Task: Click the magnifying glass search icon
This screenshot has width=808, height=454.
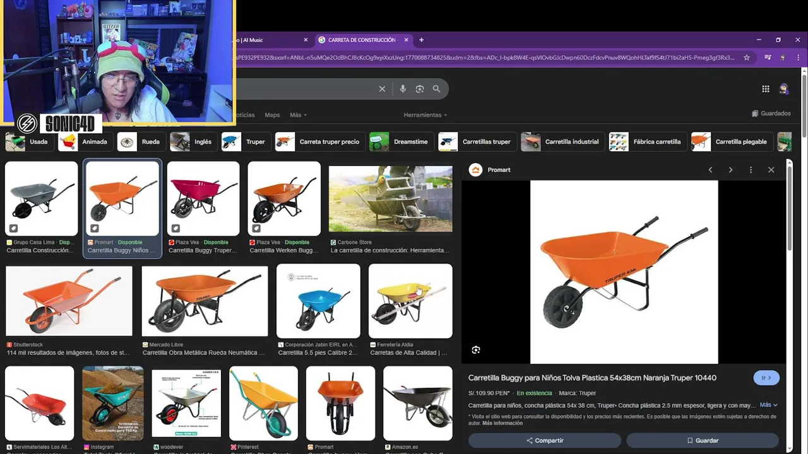Action: [436, 89]
